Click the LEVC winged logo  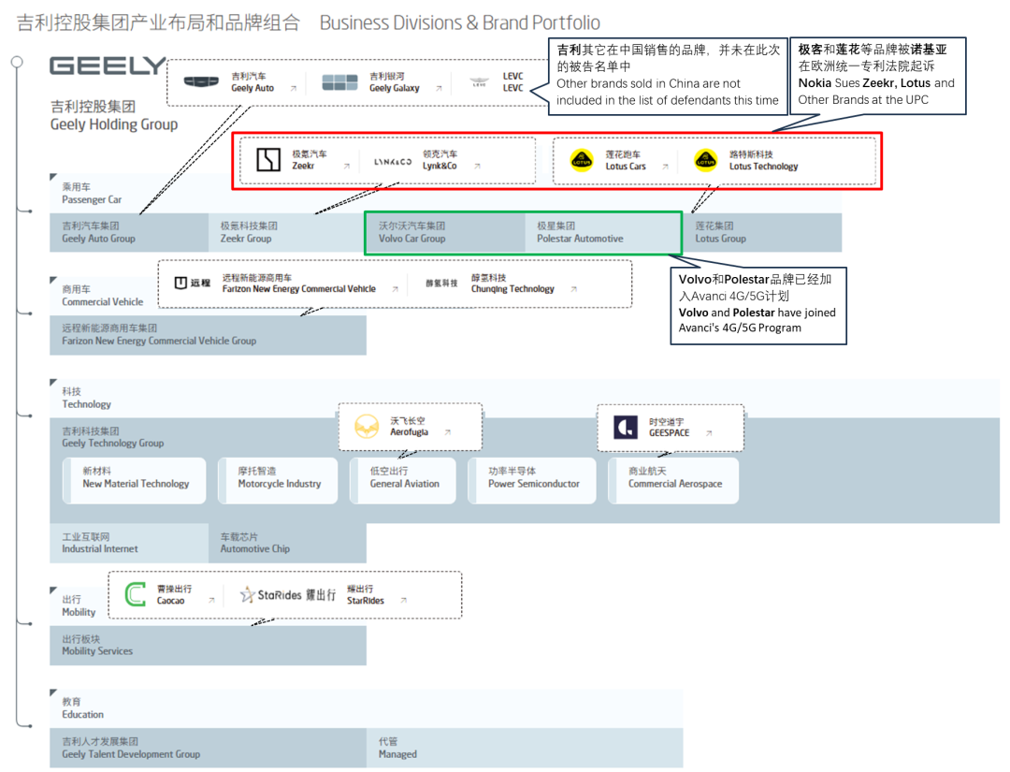479,82
